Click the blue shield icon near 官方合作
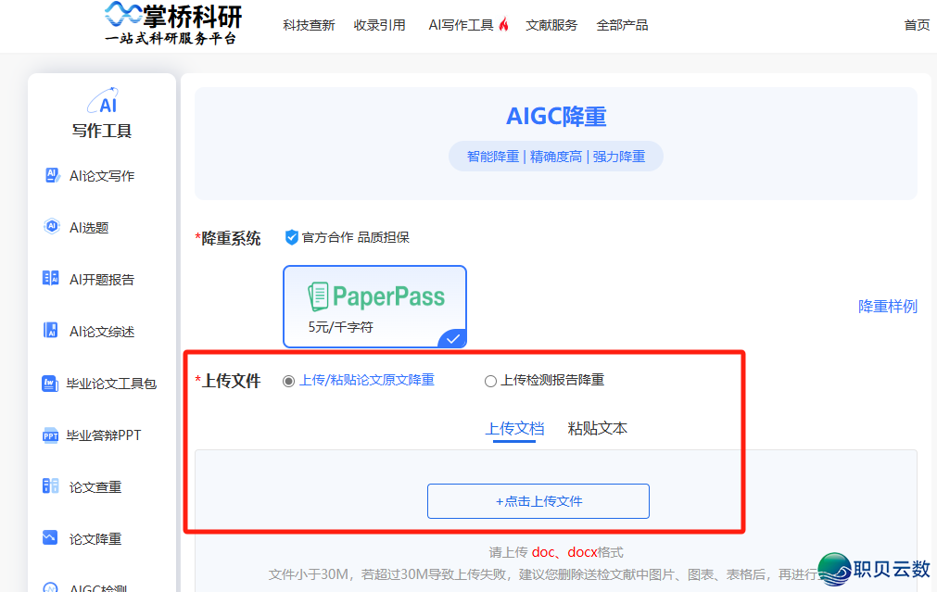 [x=292, y=237]
